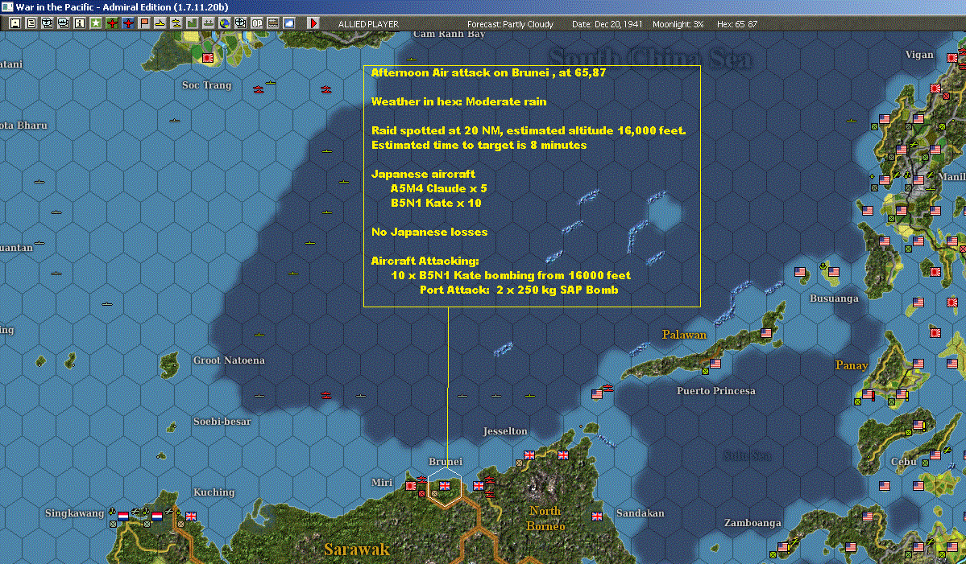
Task: Select the Dutch flag at Singkawang
Action: (x=123, y=516)
